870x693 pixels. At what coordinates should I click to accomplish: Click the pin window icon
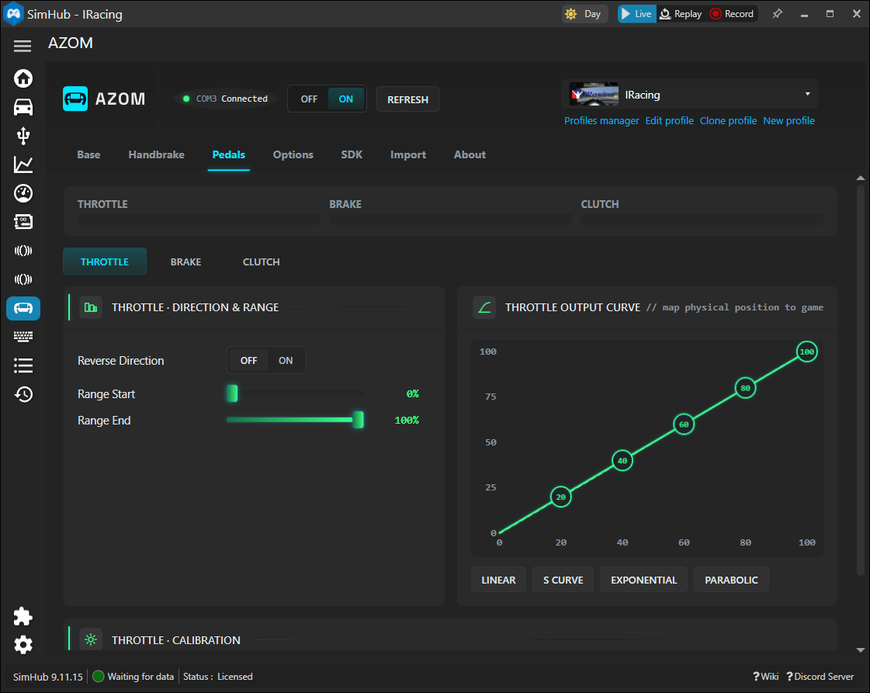coord(778,14)
